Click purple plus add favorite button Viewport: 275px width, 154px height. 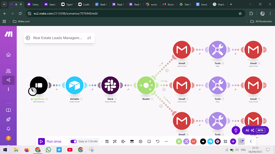[233, 141]
